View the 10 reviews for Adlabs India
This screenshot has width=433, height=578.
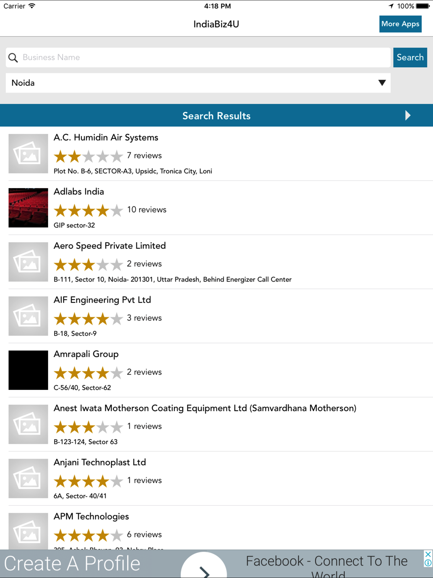pyautogui.click(x=147, y=210)
